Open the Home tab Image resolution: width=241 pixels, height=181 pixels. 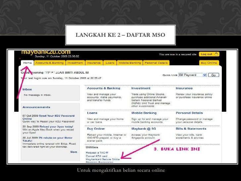pos(27,63)
